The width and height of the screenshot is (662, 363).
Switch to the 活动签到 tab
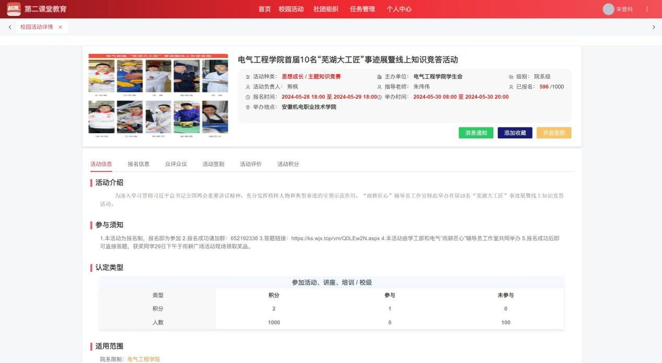213,164
